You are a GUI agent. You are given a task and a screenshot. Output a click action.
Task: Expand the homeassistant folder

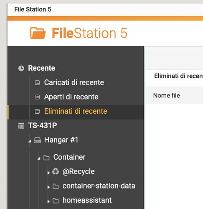tap(48, 201)
